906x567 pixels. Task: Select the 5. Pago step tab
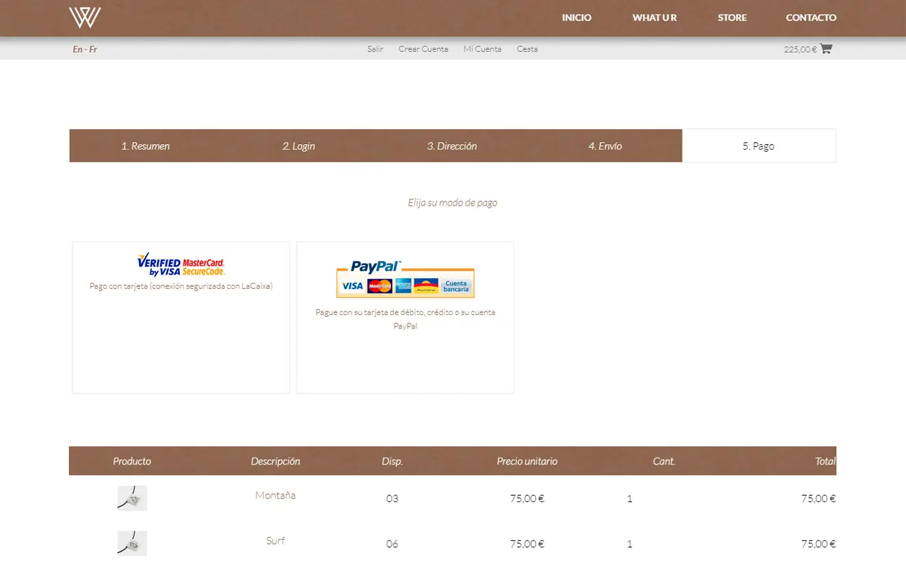pyautogui.click(x=758, y=146)
